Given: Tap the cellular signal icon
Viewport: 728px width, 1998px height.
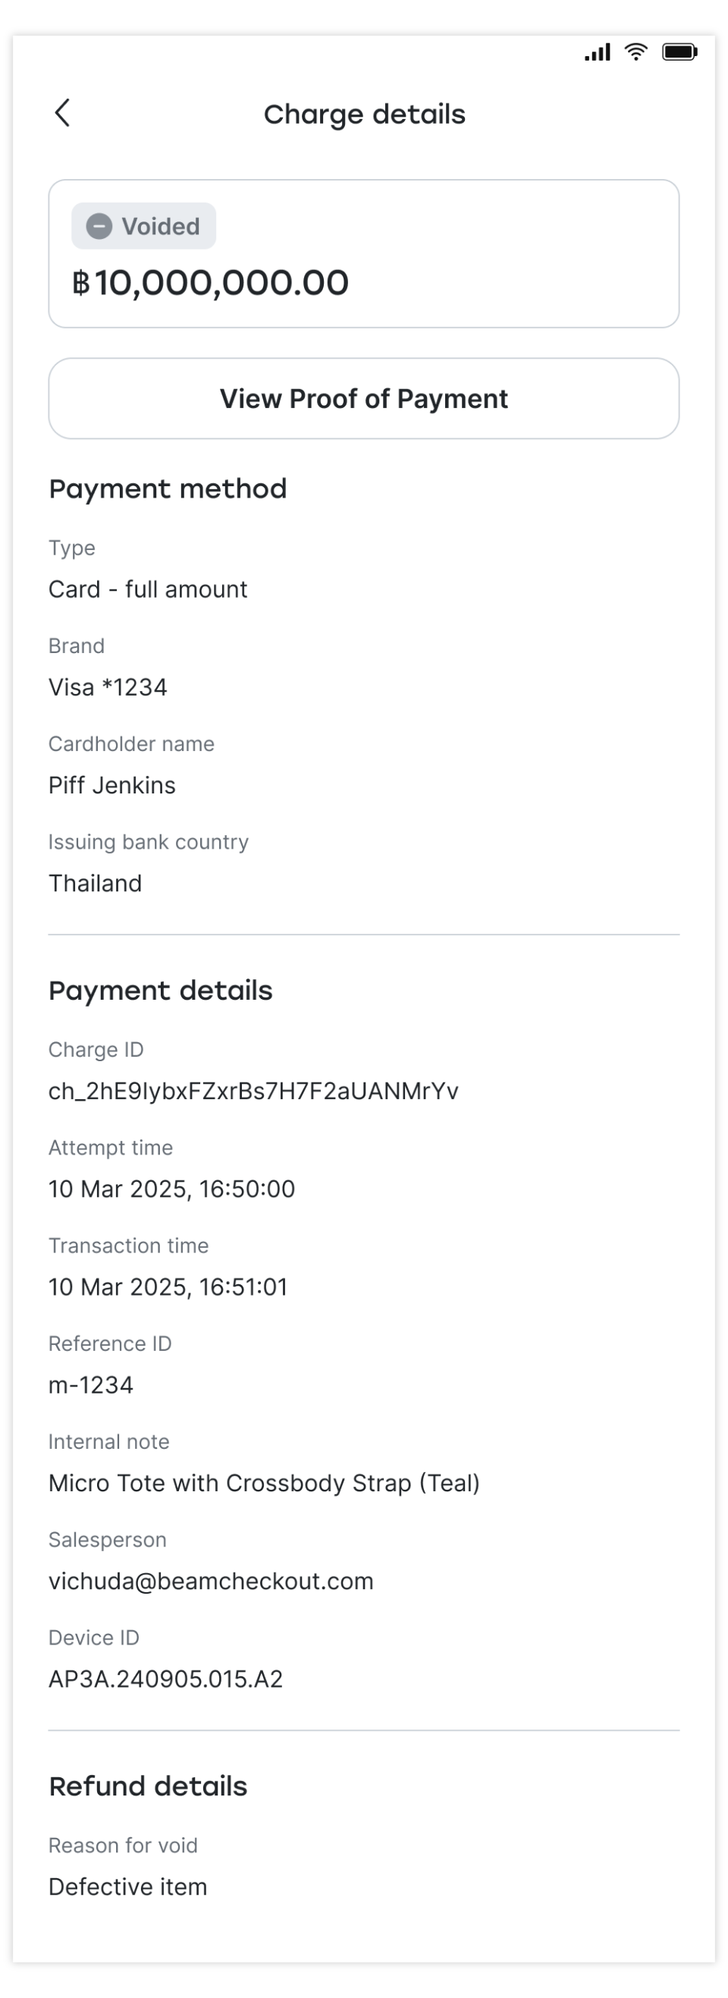Looking at the screenshot, I should coord(597,52).
